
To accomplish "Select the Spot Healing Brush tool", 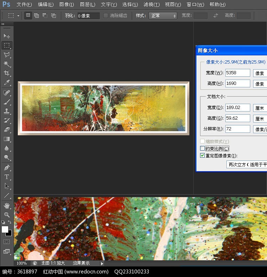I will pos(7,93).
